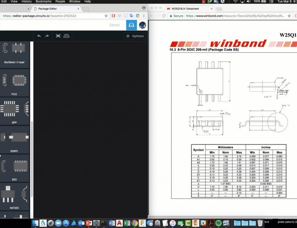Click the editor-package.circuits.io address bar
The height and width of the screenshot is (228, 297).
pyautogui.click(x=53, y=16)
